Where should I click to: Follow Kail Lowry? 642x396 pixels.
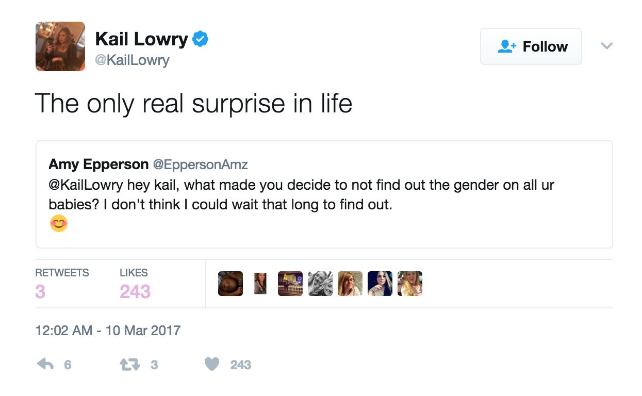pos(531,46)
